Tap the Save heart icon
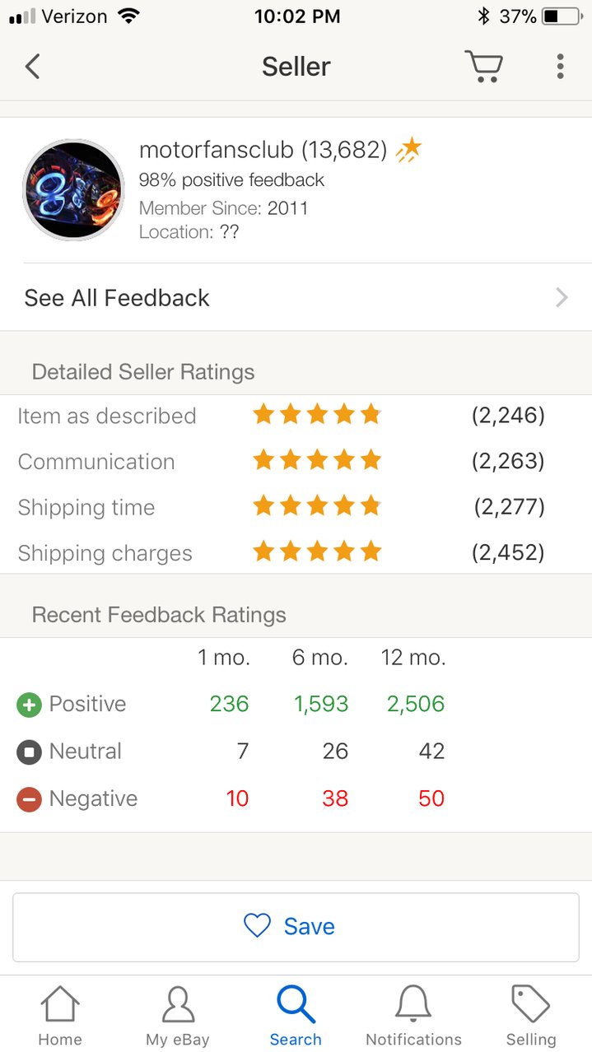Screen dimensions: 592x1052 point(258,926)
